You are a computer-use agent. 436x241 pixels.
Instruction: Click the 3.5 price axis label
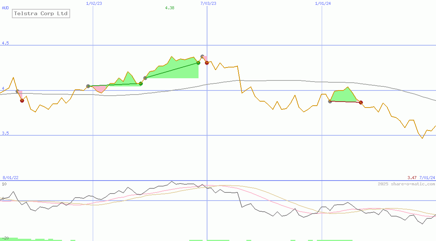5,133
